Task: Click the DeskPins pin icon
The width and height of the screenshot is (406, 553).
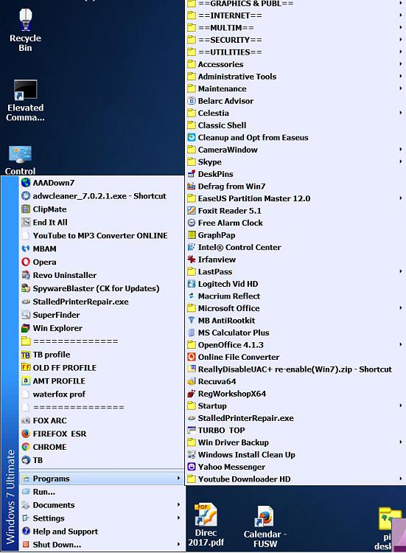Action: [192, 174]
